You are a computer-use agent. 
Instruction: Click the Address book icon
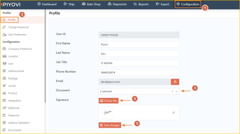click(x=4, y=71)
